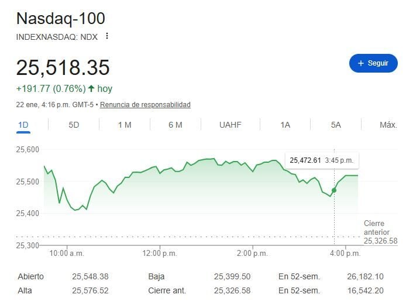406x308 pixels.
Task: Click the Seguir follow button
Action: [373, 63]
